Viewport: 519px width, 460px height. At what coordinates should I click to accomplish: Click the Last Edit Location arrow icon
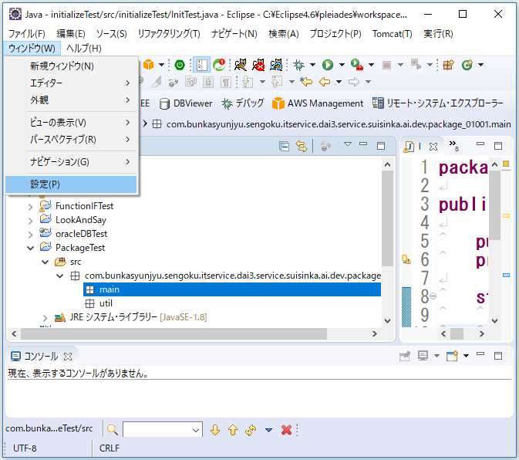pyautogui.click(x=306, y=82)
